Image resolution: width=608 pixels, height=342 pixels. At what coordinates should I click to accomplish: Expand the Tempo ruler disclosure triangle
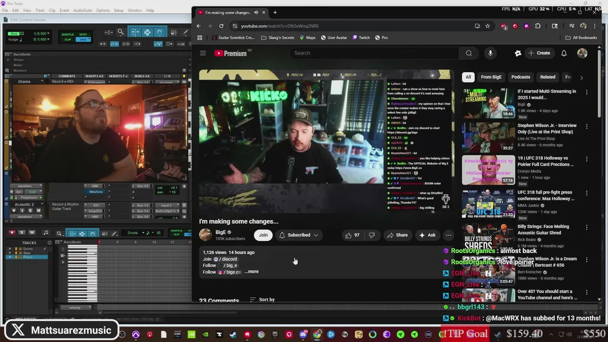(x=8, y=60)
